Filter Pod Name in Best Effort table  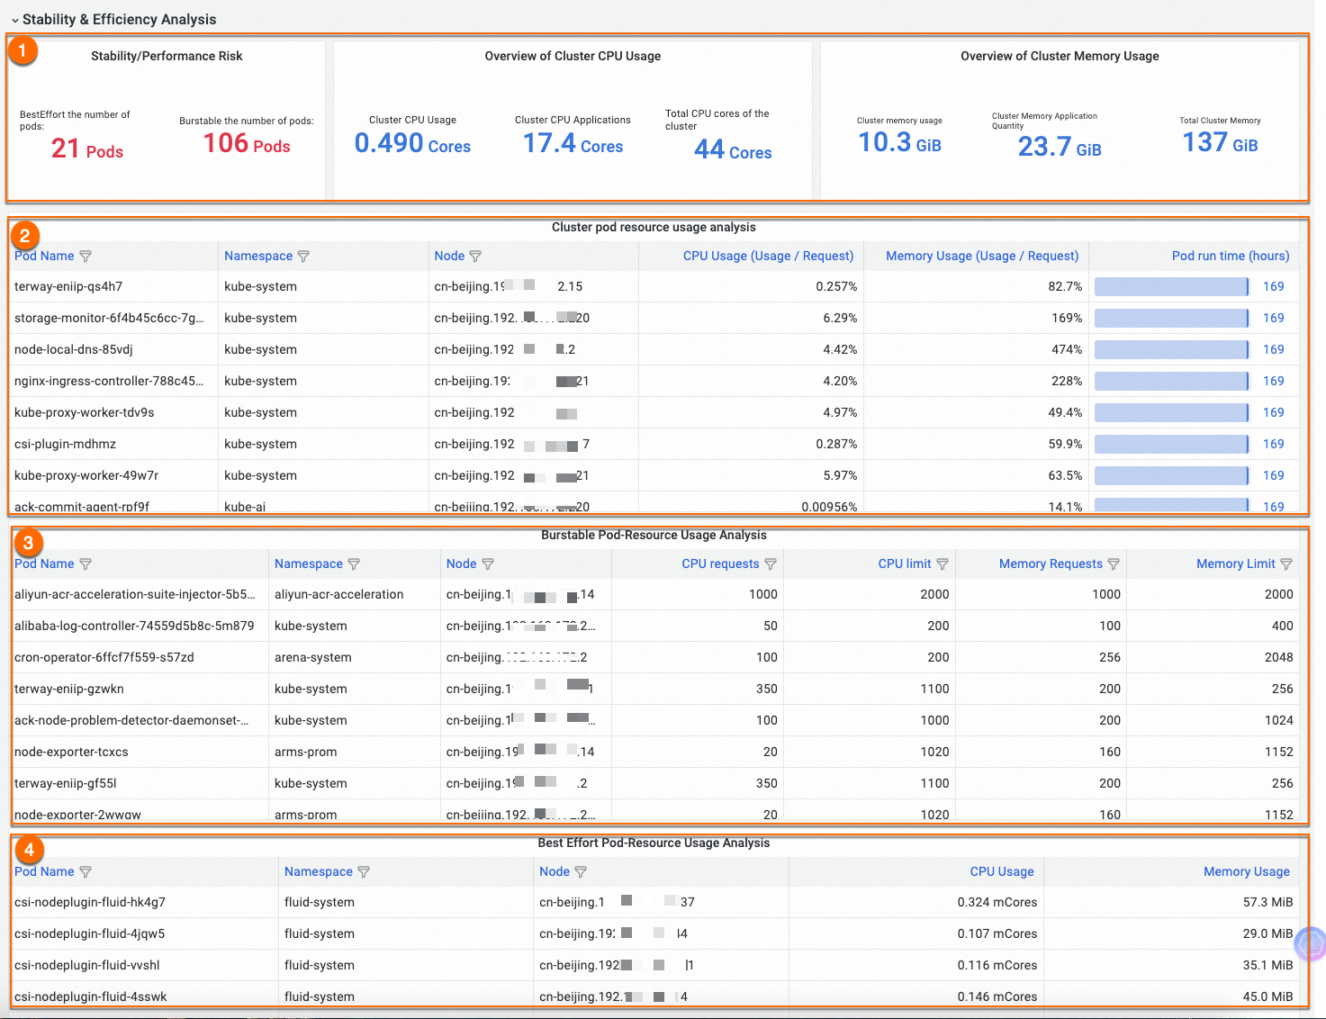pos(86,872)
